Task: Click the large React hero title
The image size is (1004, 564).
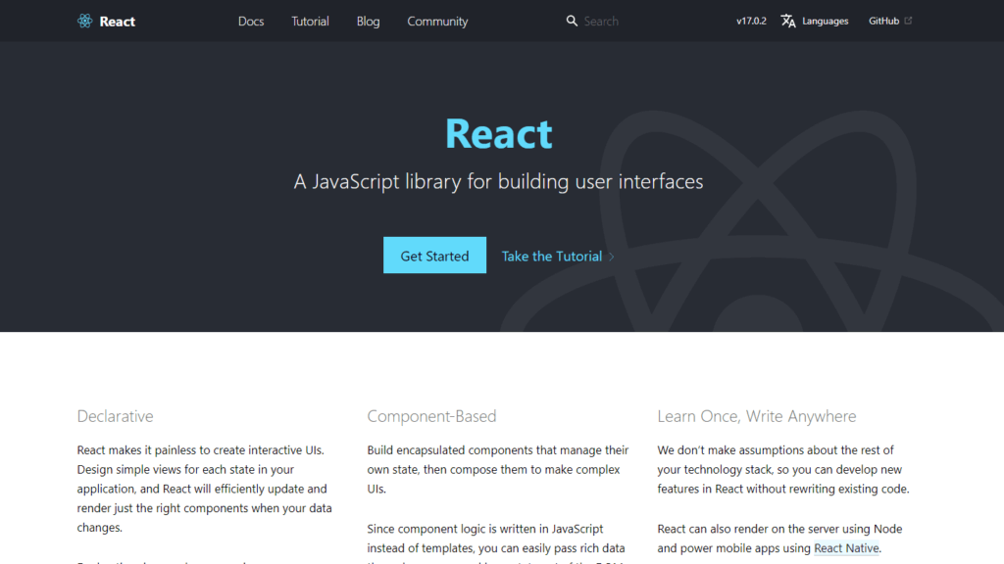Action: (x=499, y=133)
